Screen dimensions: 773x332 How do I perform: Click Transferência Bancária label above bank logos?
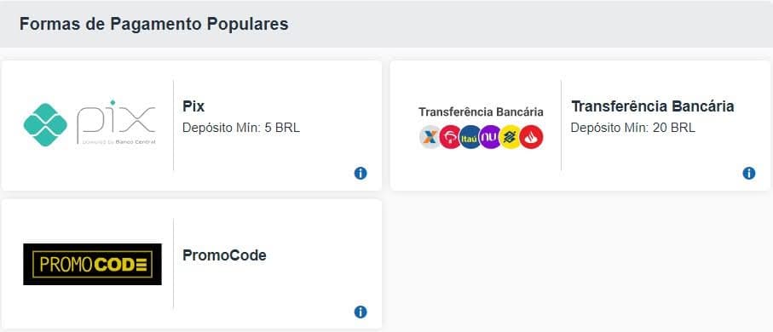click(482, 112)
